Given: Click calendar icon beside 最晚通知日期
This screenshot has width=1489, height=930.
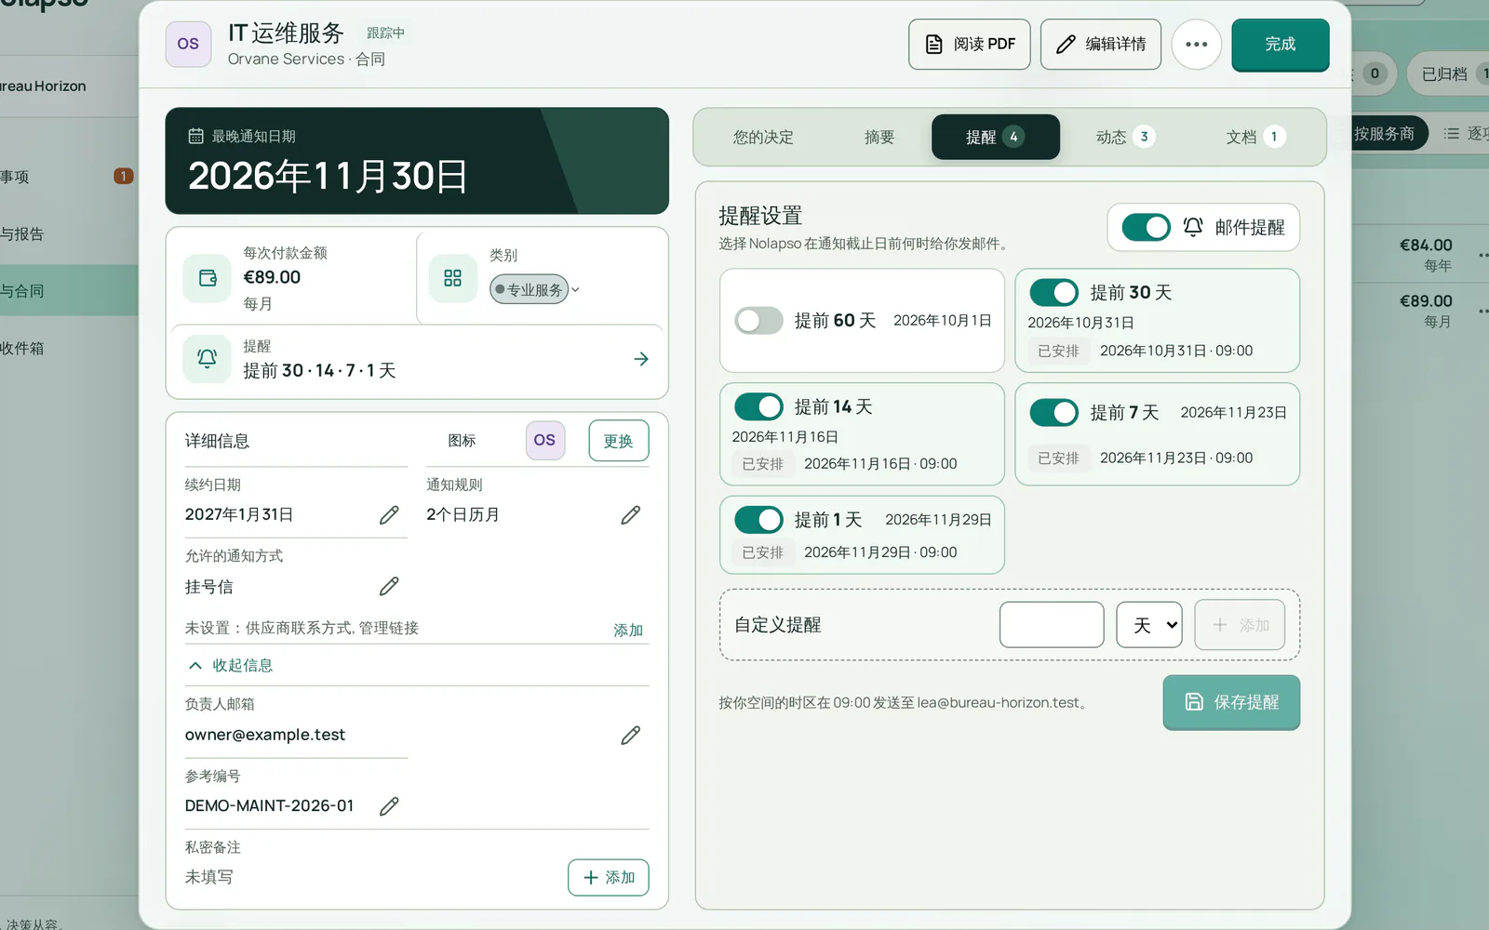Looking at the screenshot, I should (195, 136).
